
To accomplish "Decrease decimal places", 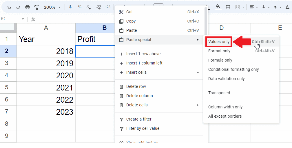I will tap(89, 7).
